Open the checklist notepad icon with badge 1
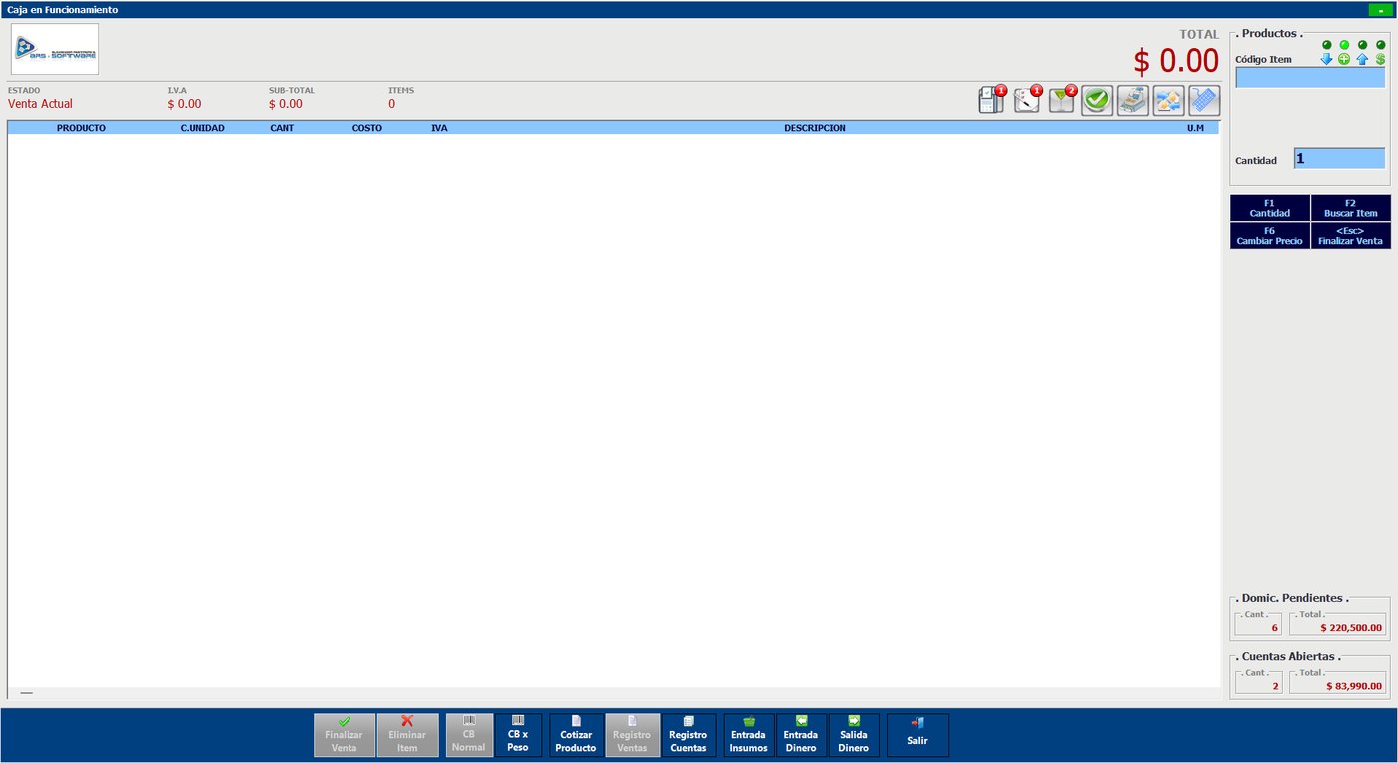This screenshot has height=763, width=1398. tap(1027, 100)
